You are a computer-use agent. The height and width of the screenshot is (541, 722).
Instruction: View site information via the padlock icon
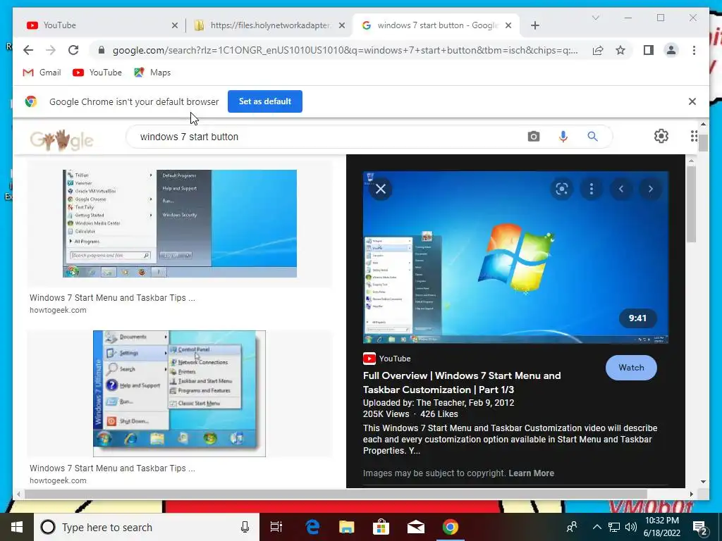pos(102,50)
